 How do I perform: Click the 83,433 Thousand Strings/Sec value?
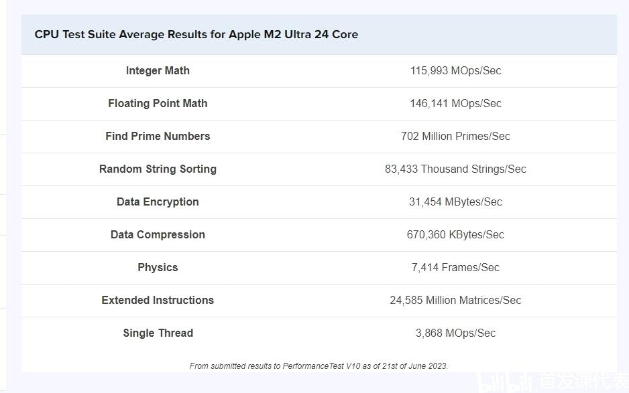[x=455, y=169]
